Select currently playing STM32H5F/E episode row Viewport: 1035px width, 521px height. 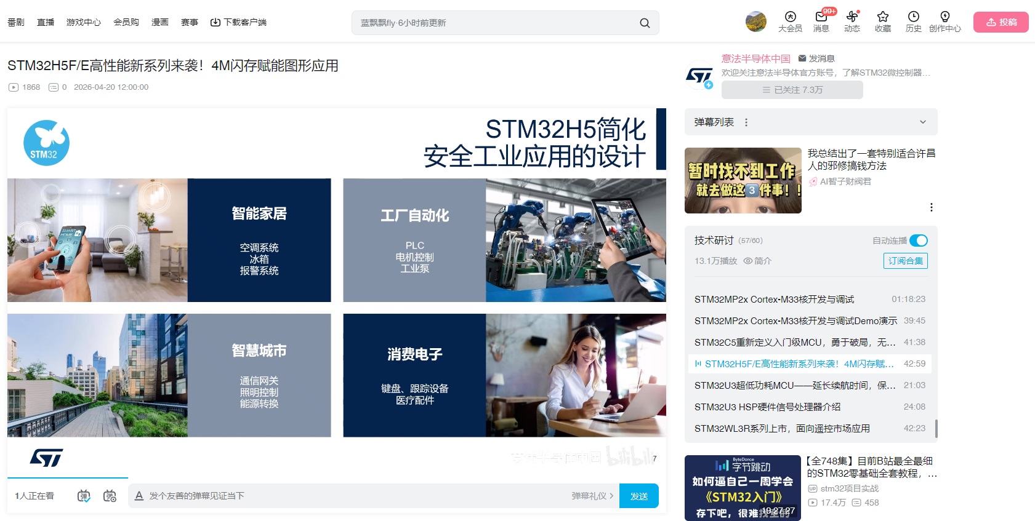(x=810, y=364)
